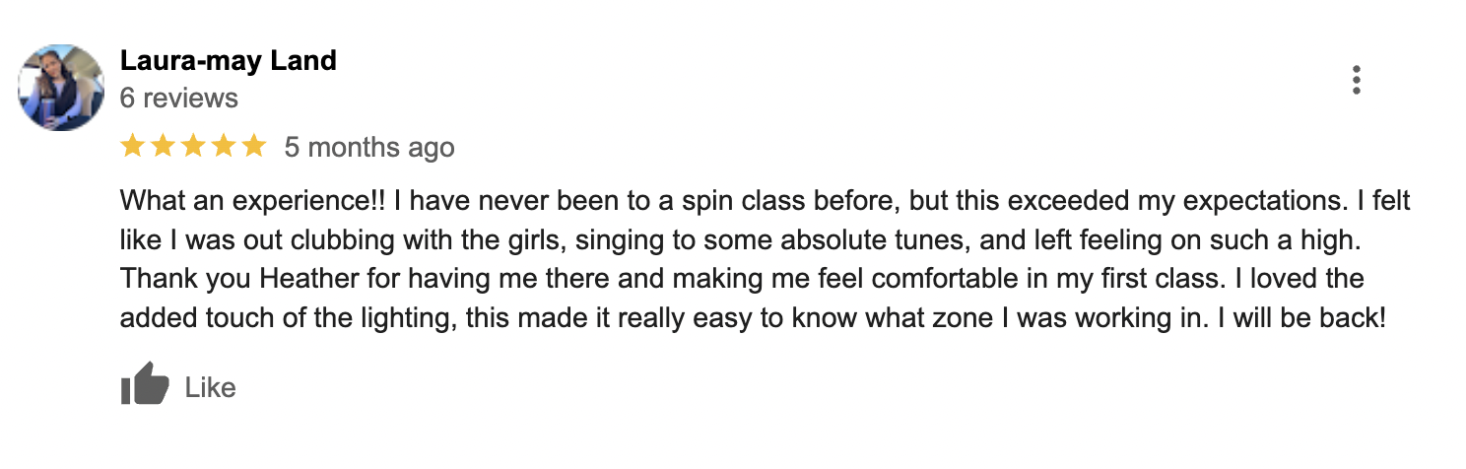Open reviewer name Laura-may Land
Image resolution: width=1466 pixels, height=469 pixels.
pos(228,61)
